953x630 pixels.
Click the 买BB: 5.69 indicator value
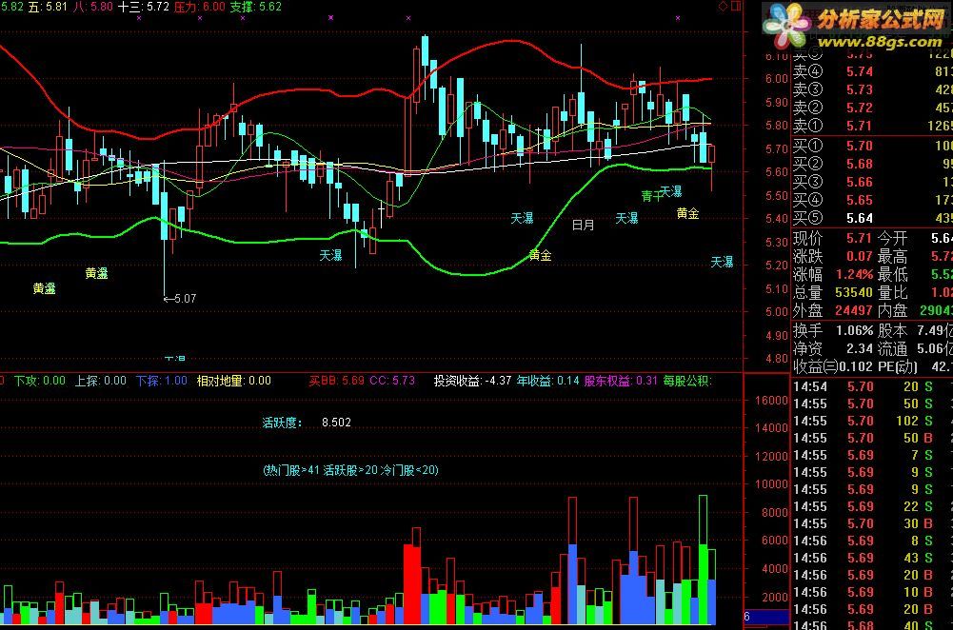click(x=337, y=381)
